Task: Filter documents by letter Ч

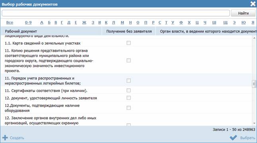Action: (205, 23)
